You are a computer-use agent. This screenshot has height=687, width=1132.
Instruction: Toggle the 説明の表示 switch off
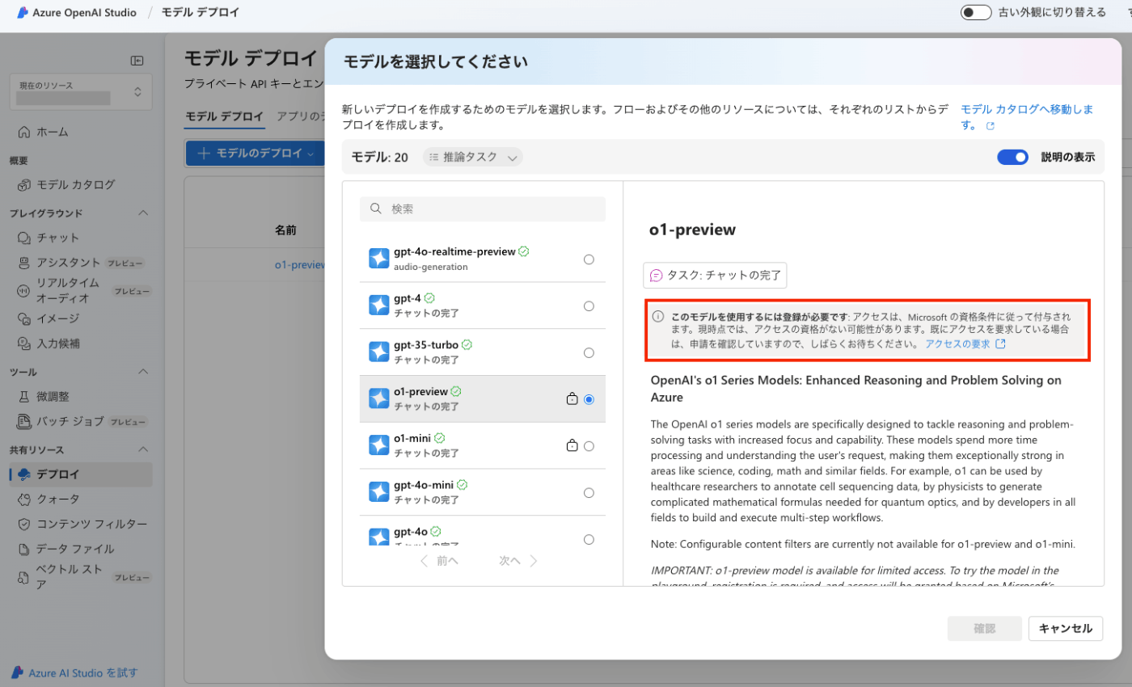click(1012, 158)
